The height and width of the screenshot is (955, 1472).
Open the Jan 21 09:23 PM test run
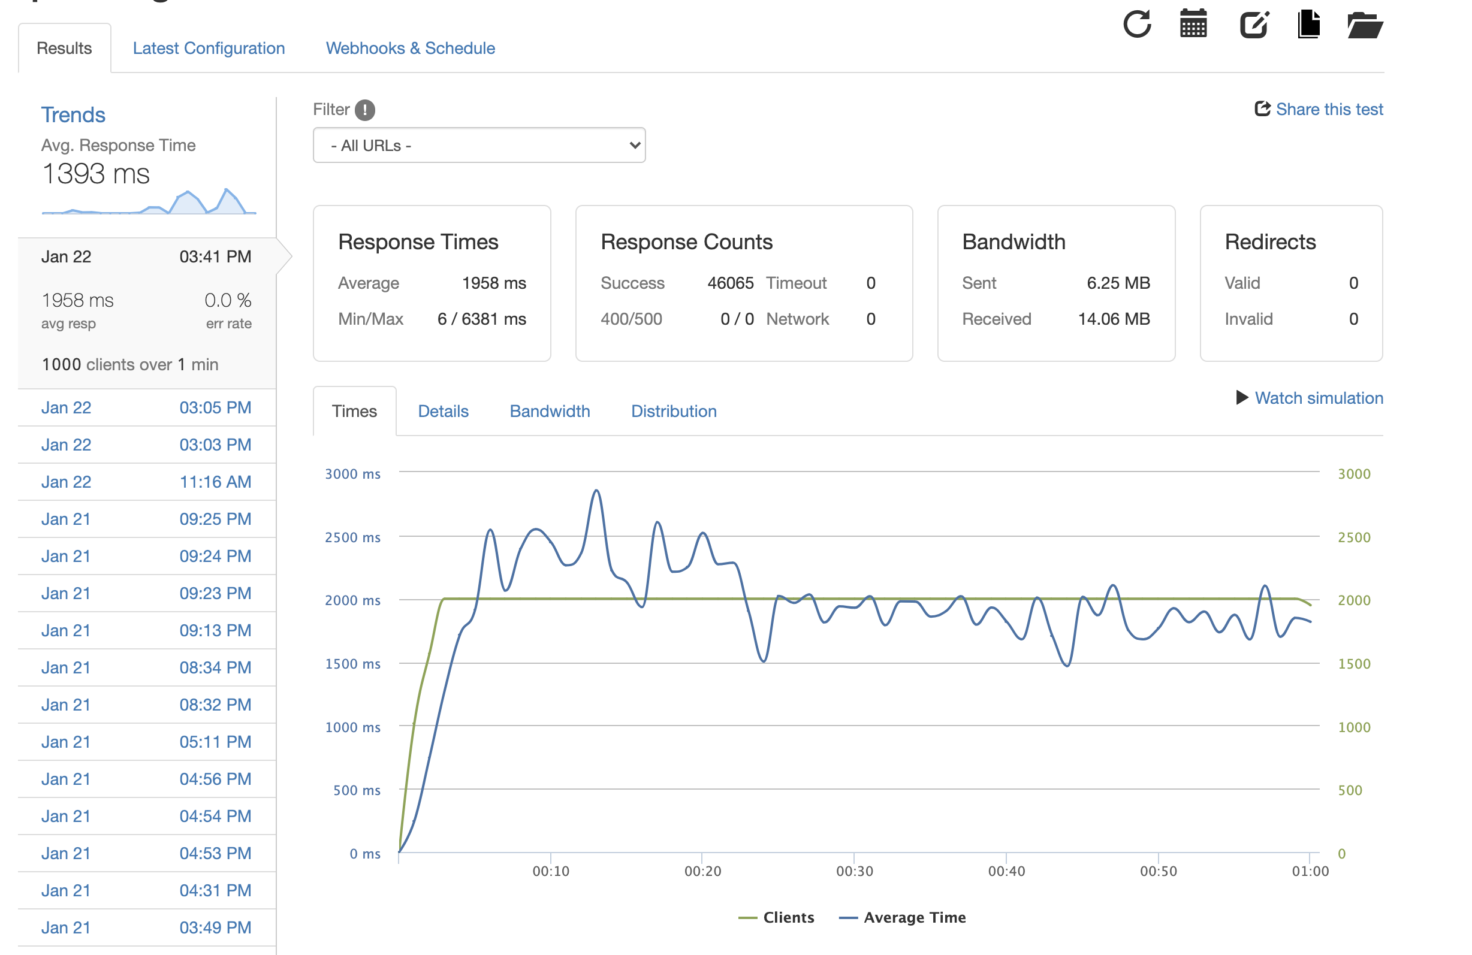(x=147, y=593)
